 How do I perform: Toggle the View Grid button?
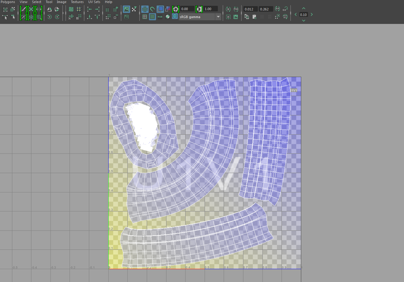[x=145, y=9]
